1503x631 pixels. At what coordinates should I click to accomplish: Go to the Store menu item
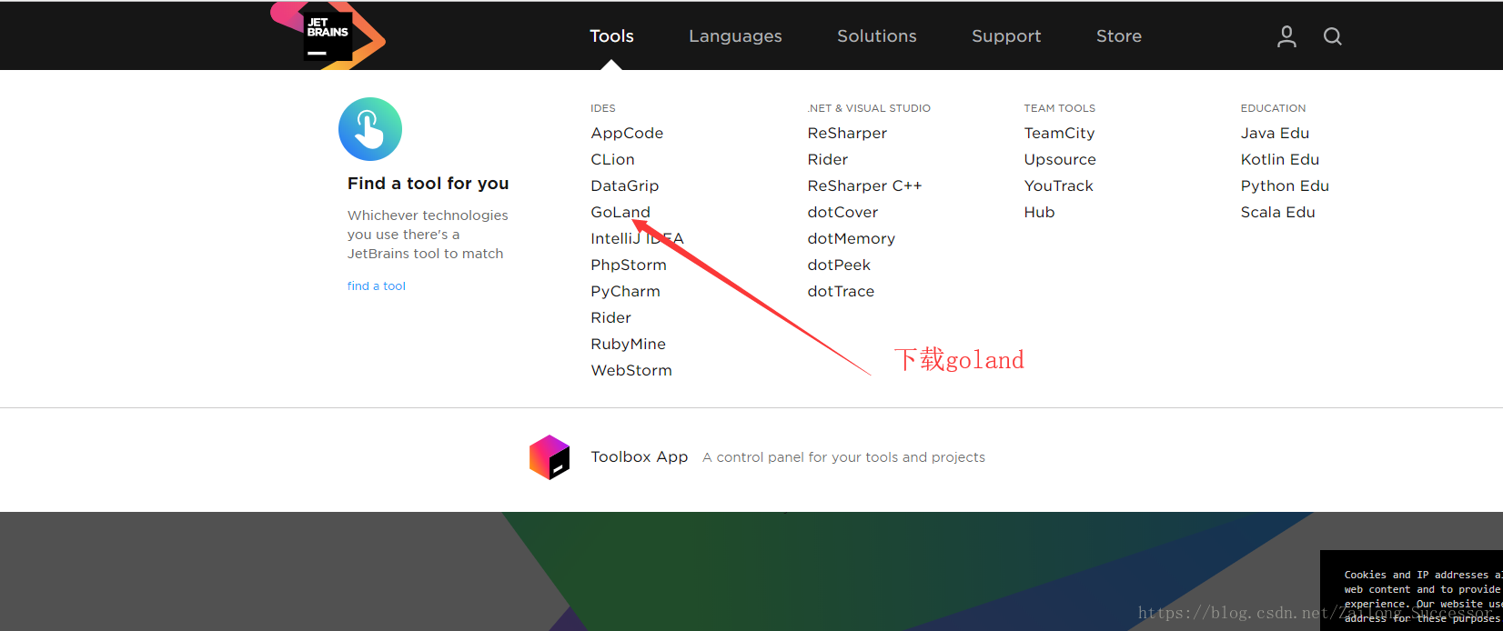[1119, 36]
